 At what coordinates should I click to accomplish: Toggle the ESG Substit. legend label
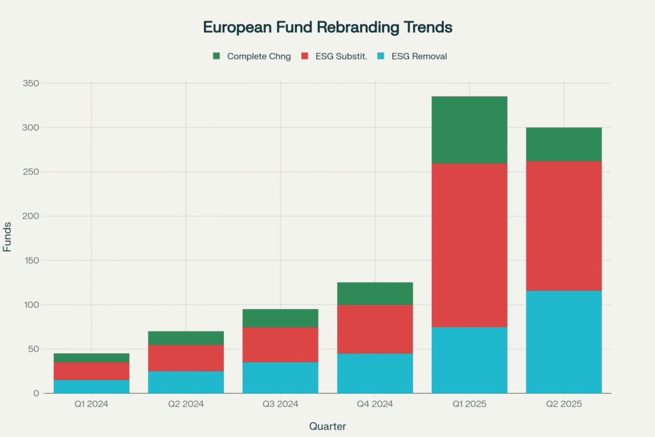coord(341,56)
